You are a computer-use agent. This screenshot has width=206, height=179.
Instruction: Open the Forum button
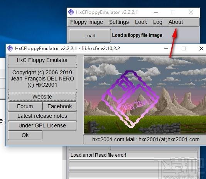tap(25, 106)
